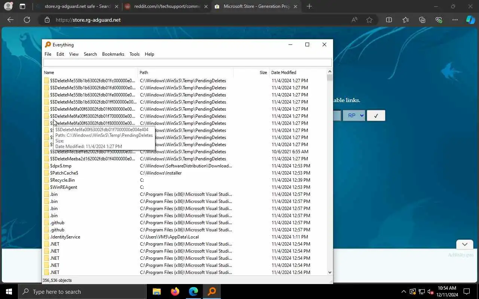Switch to the reddit techsupport tab
Screen dimensions: 479x299
point(167,6)
